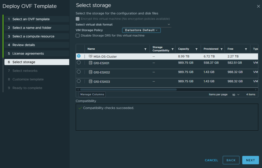Sort by the Capacity column header
The image size is (262, 168).
click(x=183, y=49)
